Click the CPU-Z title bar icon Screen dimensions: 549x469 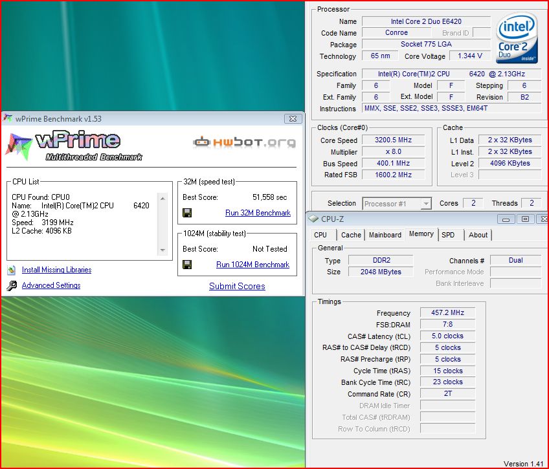point(313,219)
